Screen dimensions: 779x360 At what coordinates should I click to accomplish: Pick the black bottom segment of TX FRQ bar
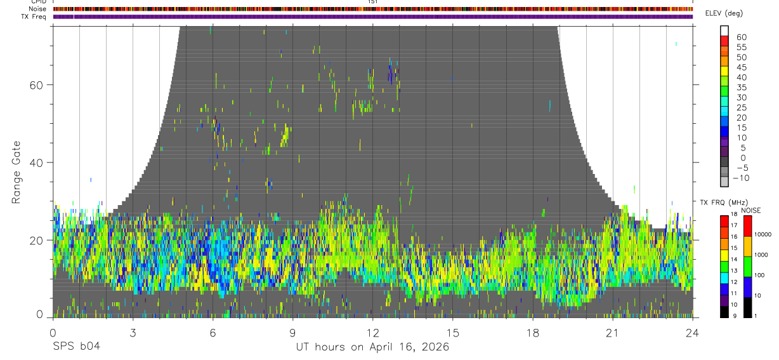[724, 312]
